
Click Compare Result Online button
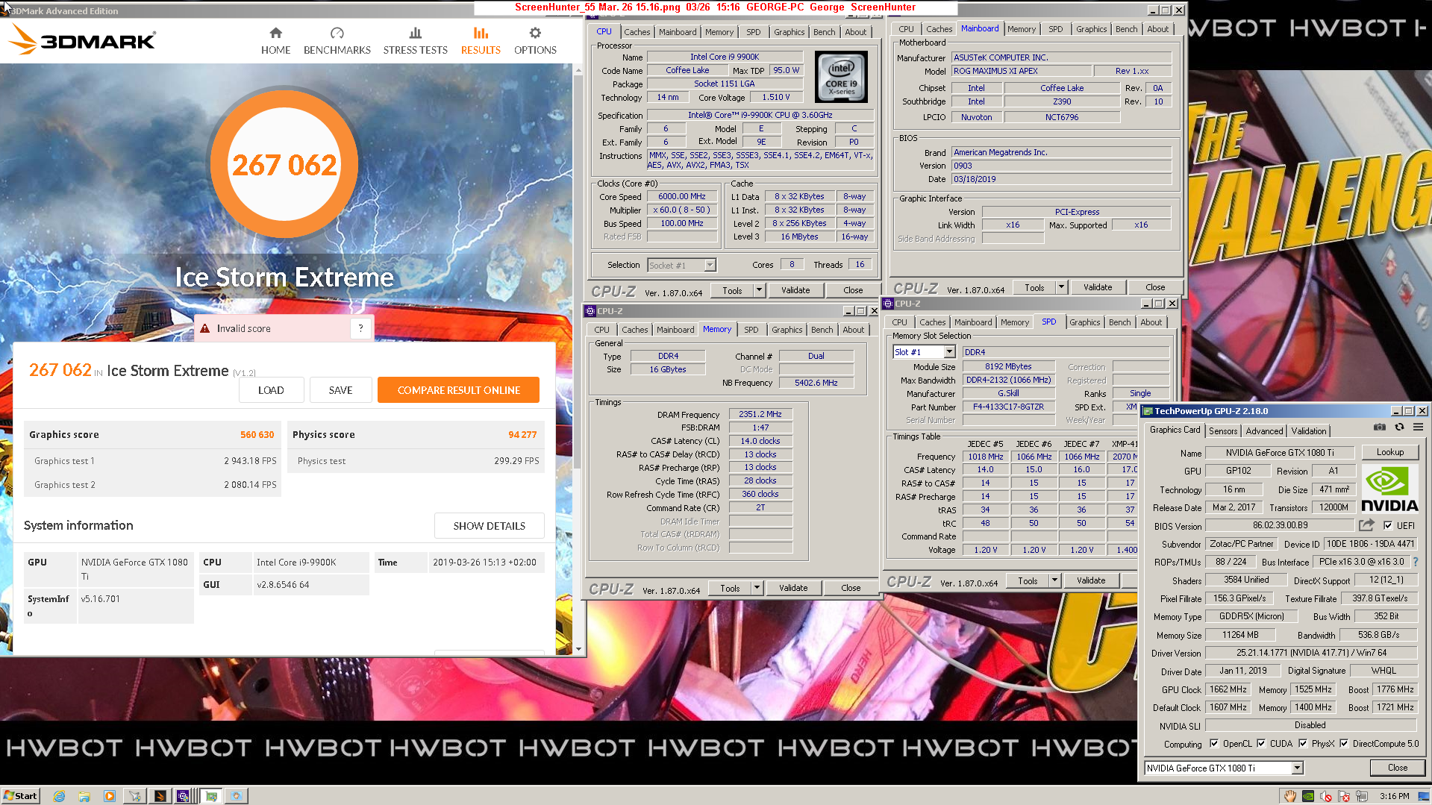click(x=458, y=390)
